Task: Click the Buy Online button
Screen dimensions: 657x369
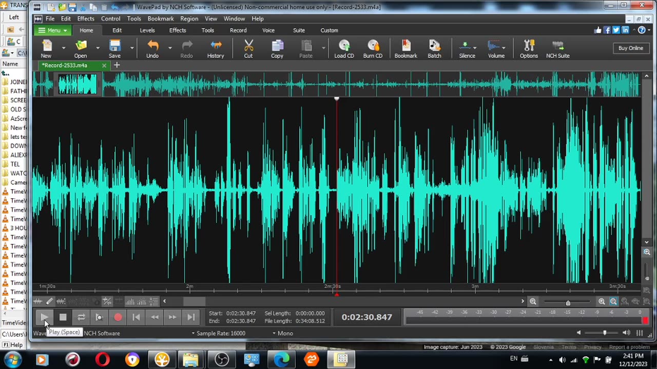Action: [x=631, y=48]
